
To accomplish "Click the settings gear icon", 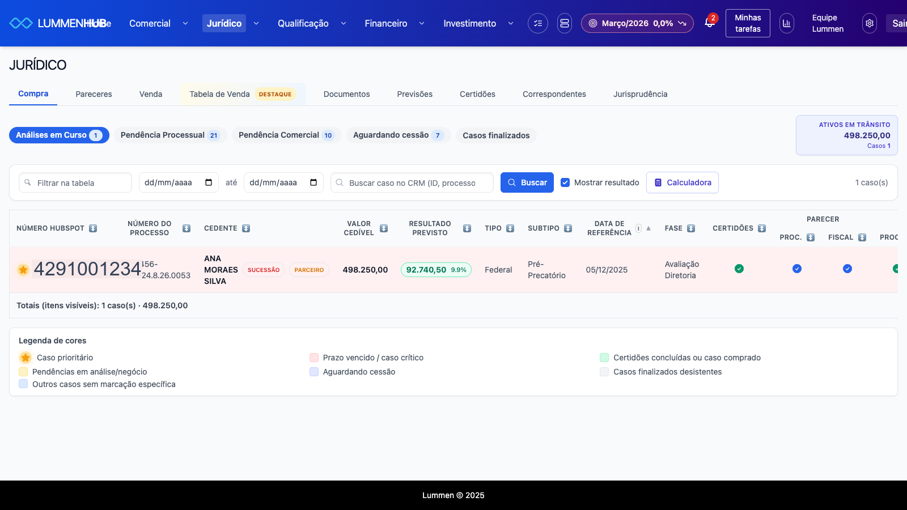I will coord(869,23).
